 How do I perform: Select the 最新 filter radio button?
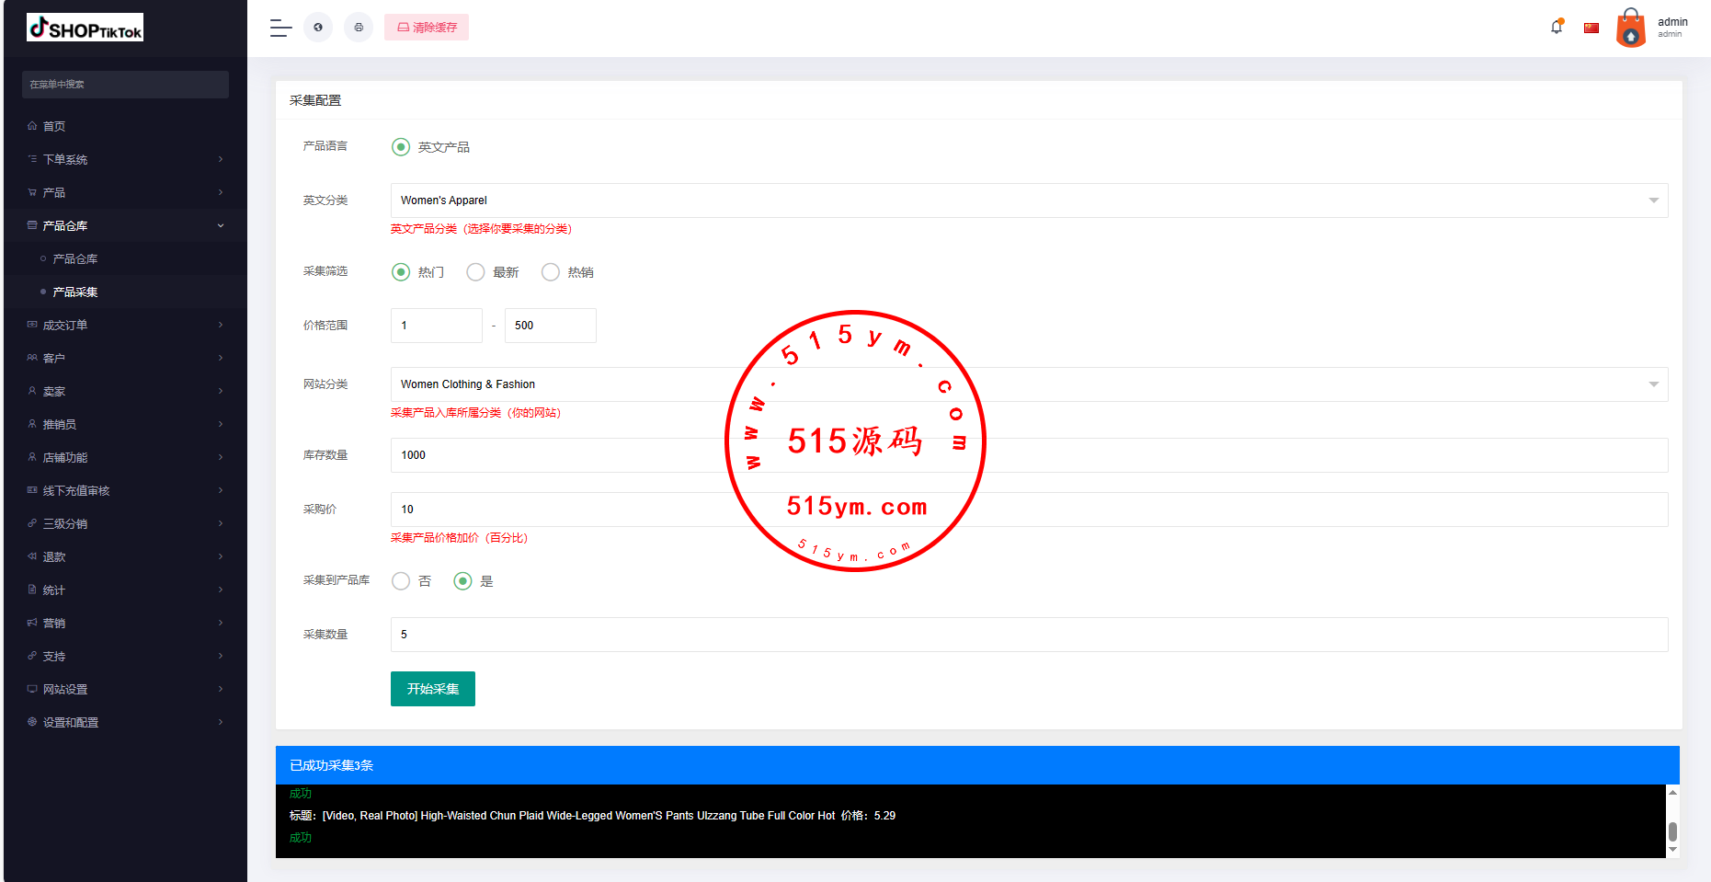[x=475, y=272]
